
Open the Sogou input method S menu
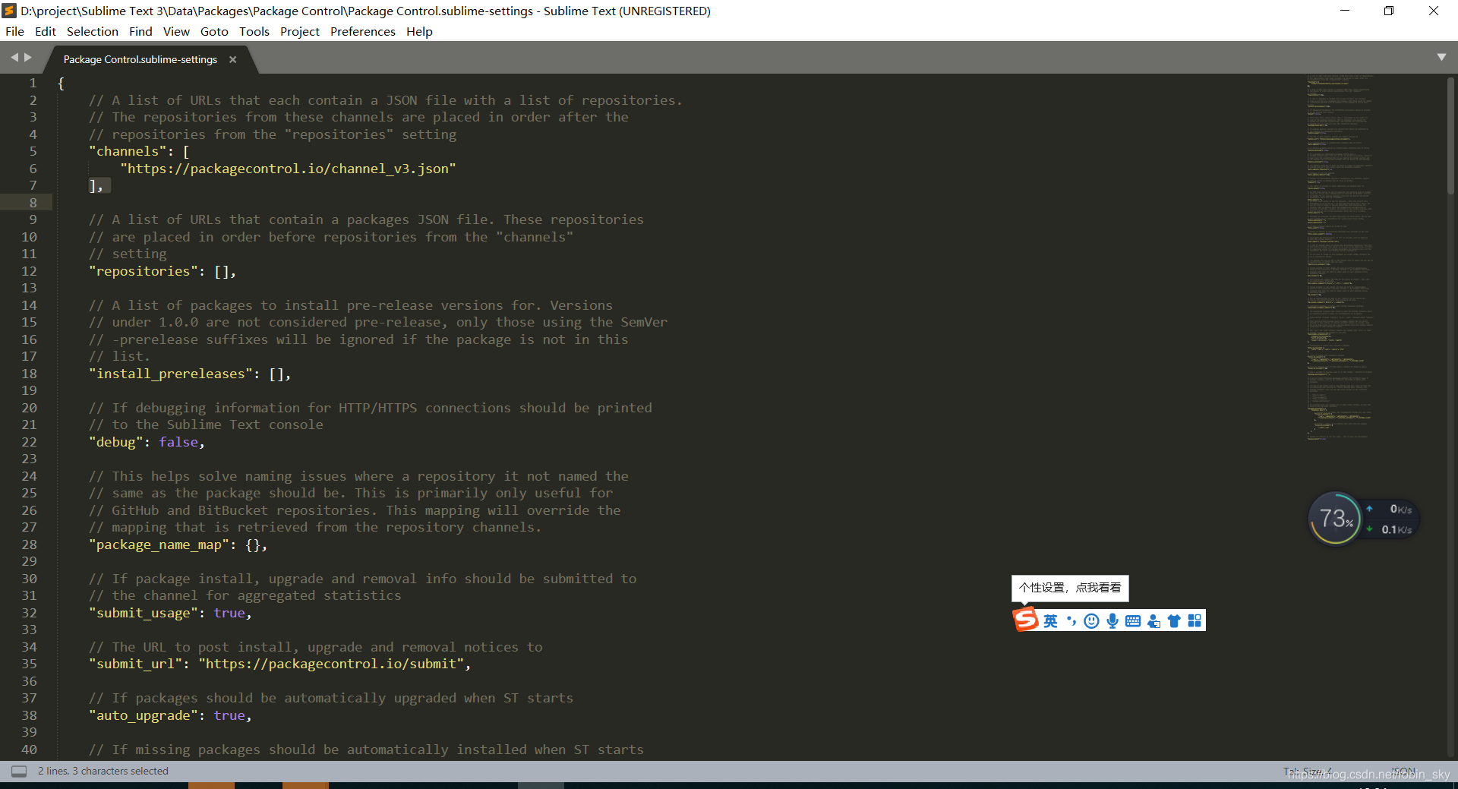pos(1026,620)
